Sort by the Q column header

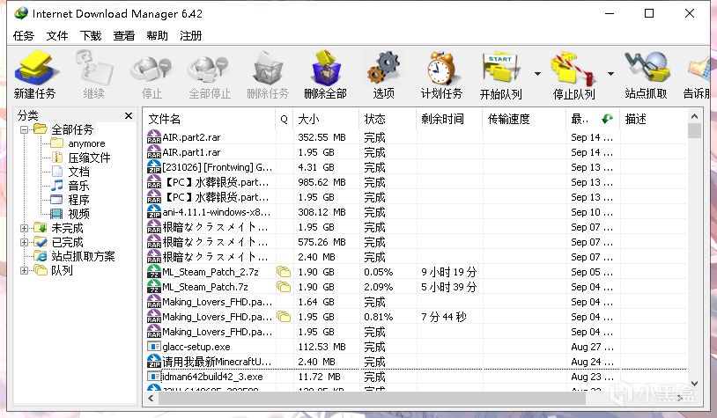tap(284, 119)
